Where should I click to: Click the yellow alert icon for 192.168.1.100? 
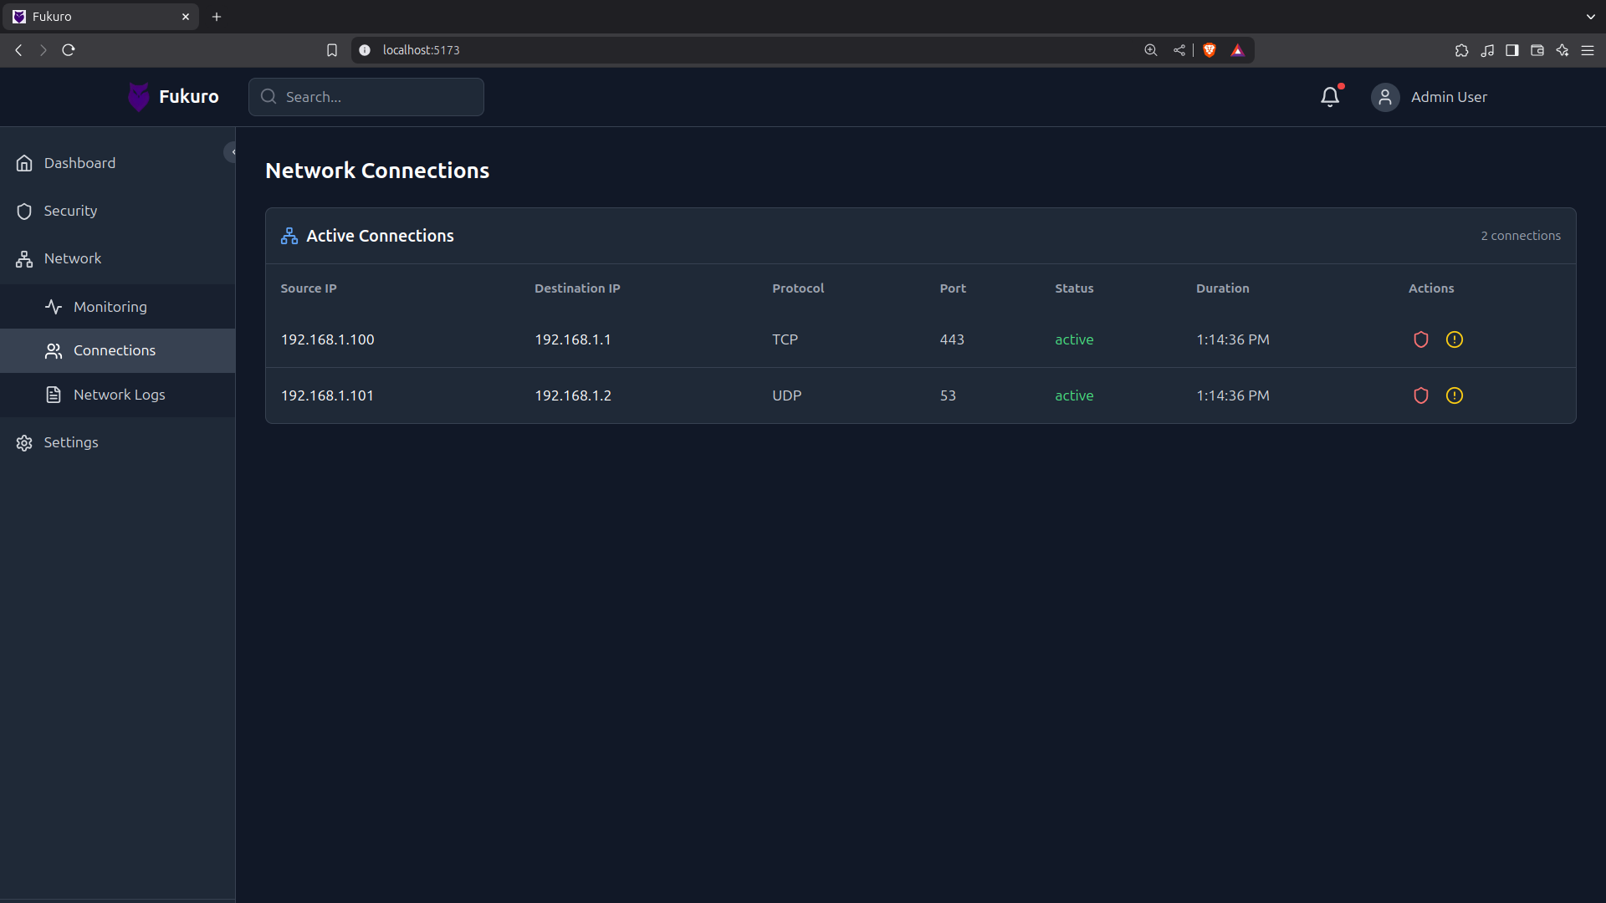1455,339
